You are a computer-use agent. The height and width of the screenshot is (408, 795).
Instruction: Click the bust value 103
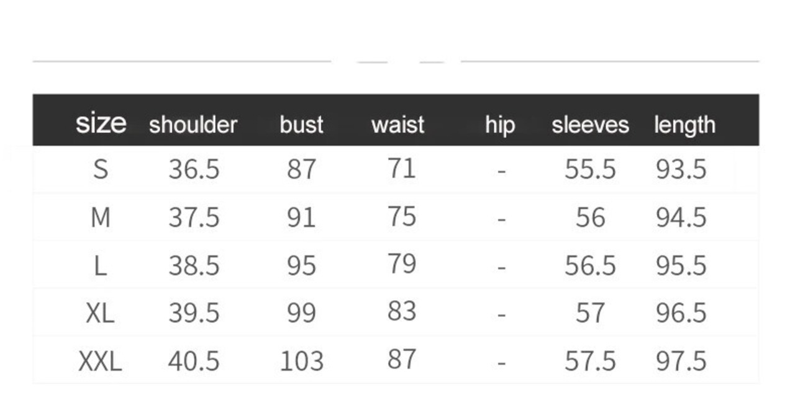302,361
